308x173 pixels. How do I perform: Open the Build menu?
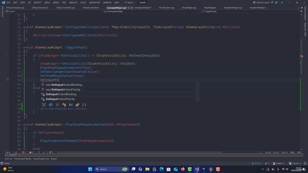(47, 2)
